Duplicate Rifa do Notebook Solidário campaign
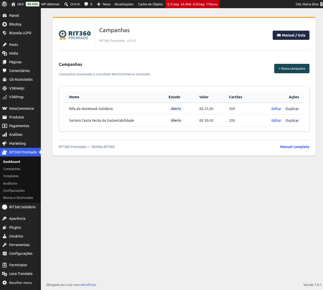 tap(292, 109)
